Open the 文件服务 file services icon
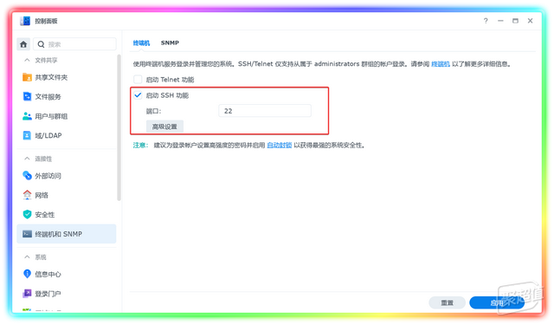554x325 pixels. 27,96
